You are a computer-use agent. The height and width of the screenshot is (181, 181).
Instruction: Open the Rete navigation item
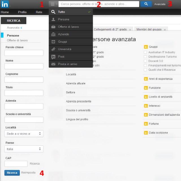(x=39, y=12)
